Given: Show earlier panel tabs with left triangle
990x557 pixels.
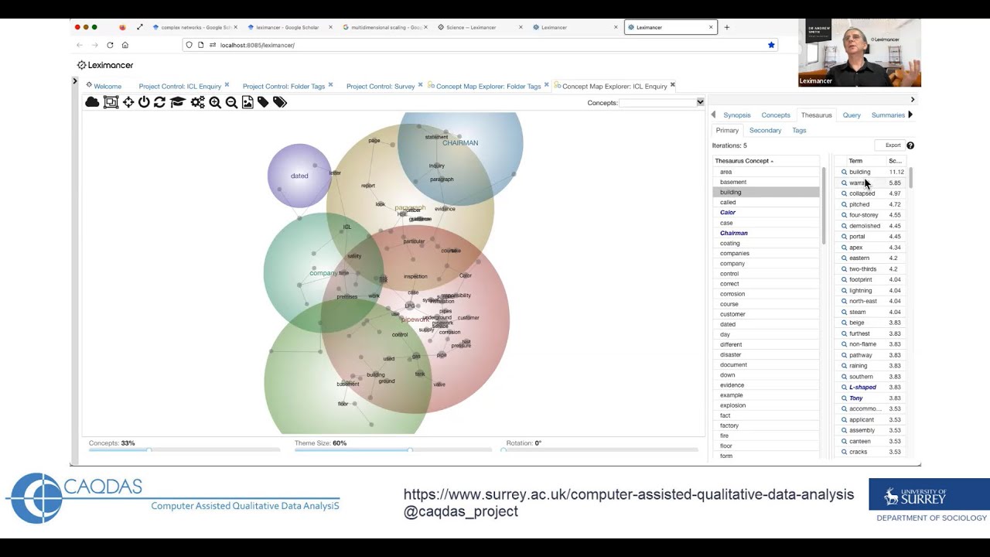Looking at the screenshot, I should coord(713,114).
